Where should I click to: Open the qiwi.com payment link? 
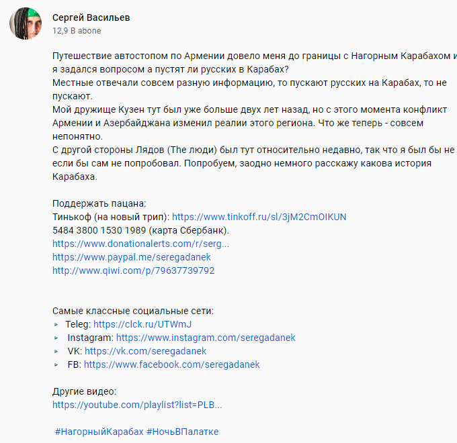coord(133,270)
